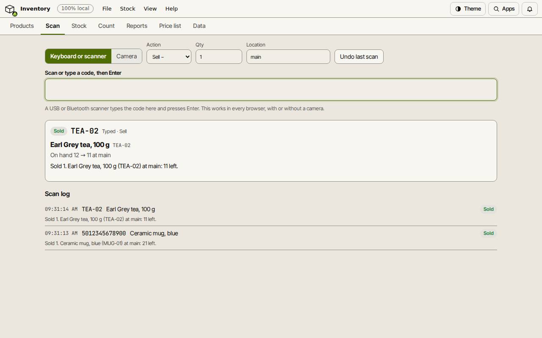Click the Sold badge in result card
The height and width of the screenshot is (338, 542).
point(59,131)
